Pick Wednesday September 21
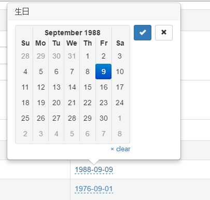The width and height of the screenshot is (210, 200). click(x=72, y=103)
